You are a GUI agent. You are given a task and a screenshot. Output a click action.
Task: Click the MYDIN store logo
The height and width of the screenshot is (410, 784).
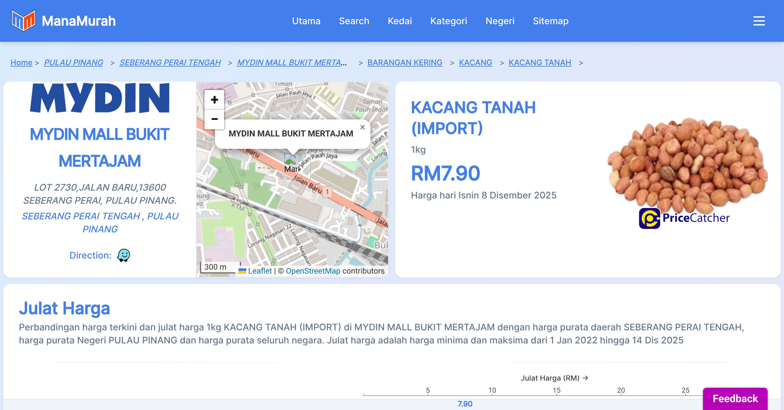point(100,98)
